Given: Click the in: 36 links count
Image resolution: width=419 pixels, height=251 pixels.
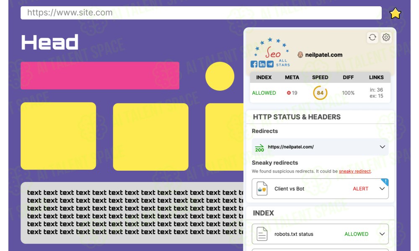Looking at the screenshot, I should click(x=376, y=90).
